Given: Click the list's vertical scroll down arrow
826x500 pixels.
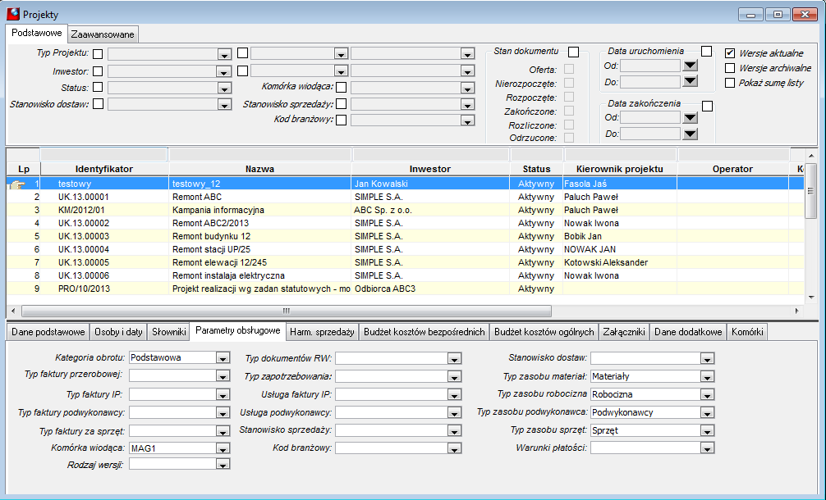Looking at the screenshot, I should [811, 297].
